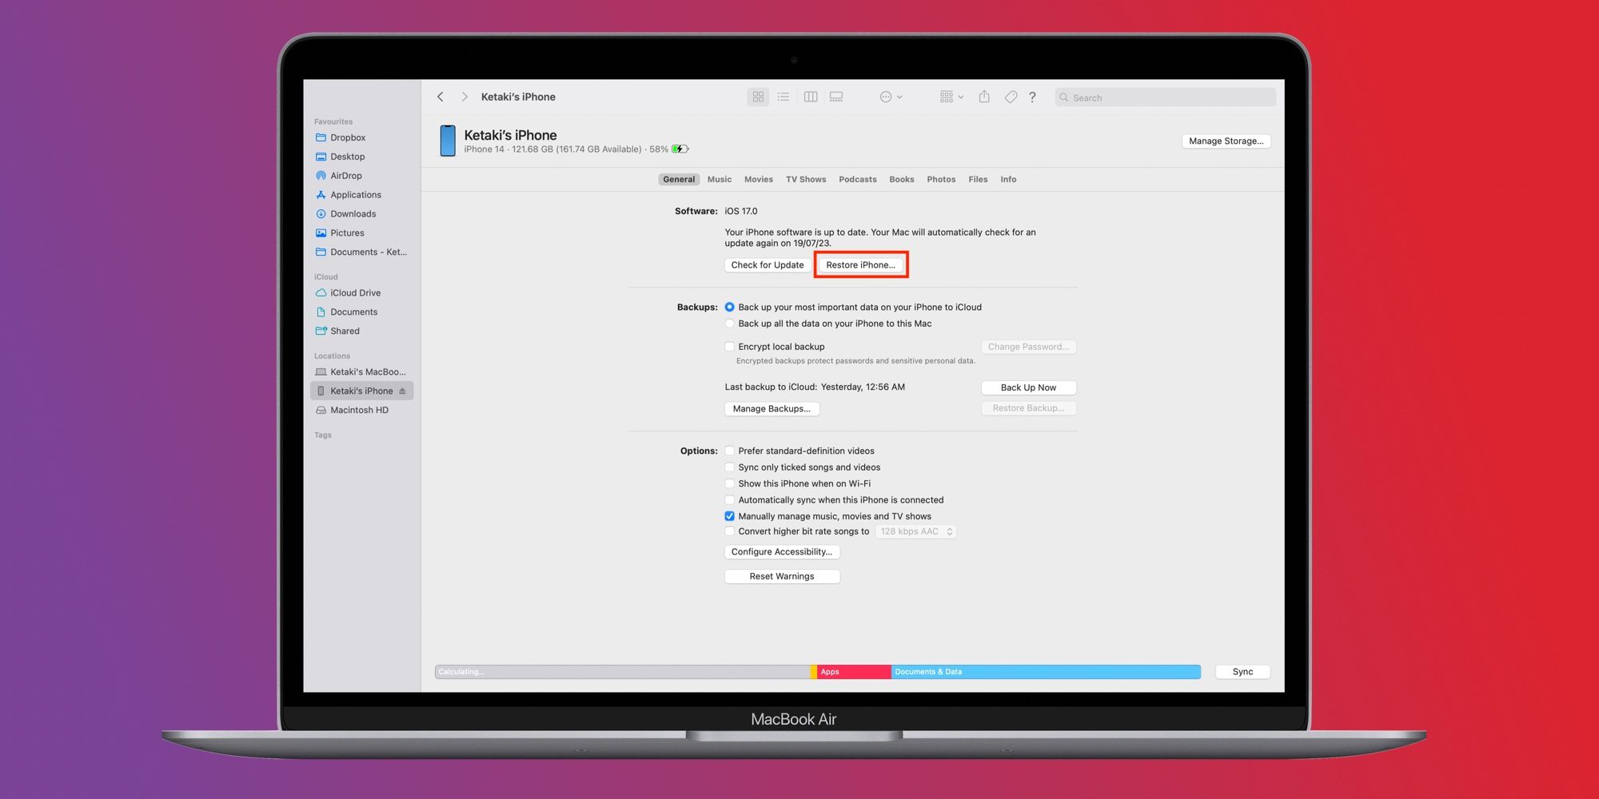Click Manage Storage button
Viewport: 1599px width, 799px height.
coord(1226,141)
